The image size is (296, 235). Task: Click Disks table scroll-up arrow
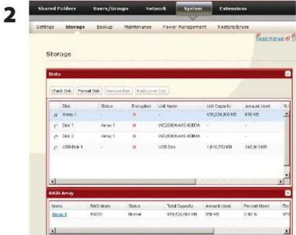coord(287,114)
